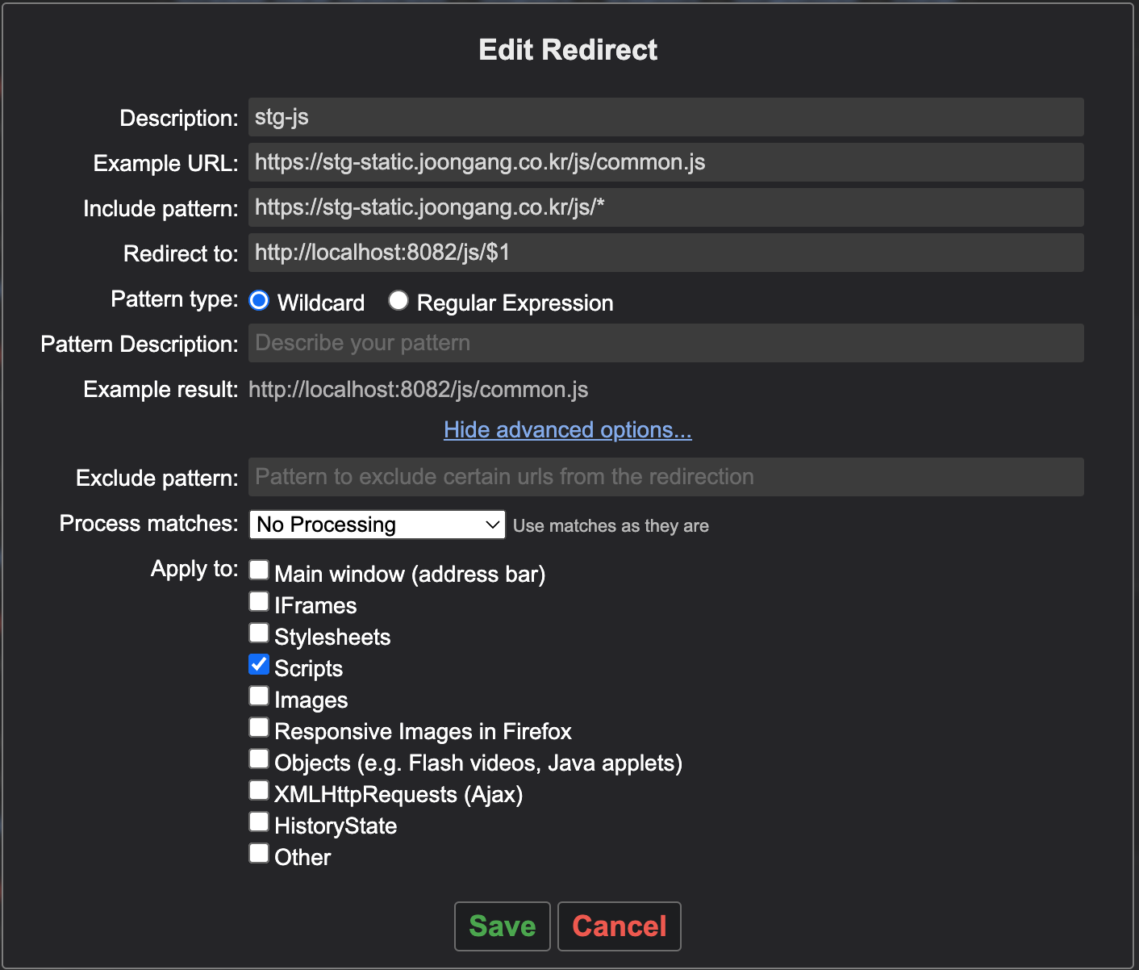The width and height of the screenshot is (1139, 970).
Task: Toggle the XMLHttpRequests (Ajax) checkbox
Action: [259, 790]
